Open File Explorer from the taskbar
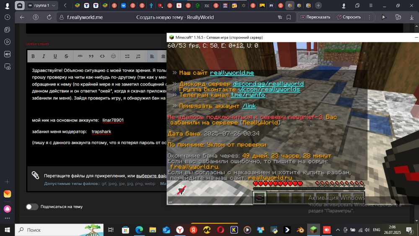 (x=153, y=230)
